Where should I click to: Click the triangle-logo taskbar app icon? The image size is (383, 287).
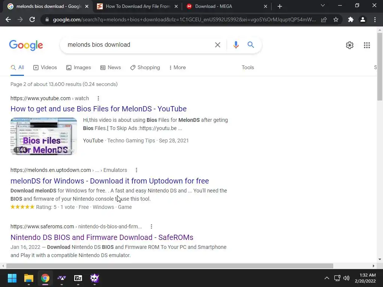click(x=62, y=278)
